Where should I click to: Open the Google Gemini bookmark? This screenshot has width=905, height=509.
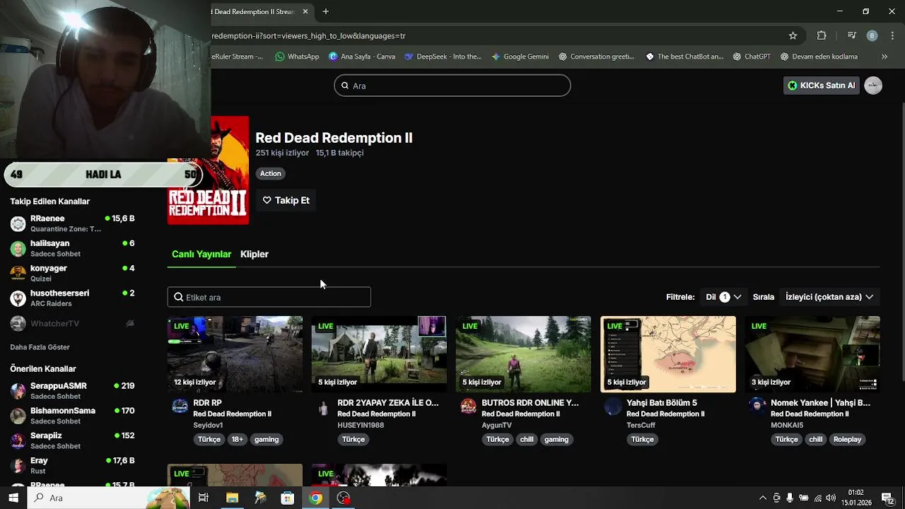[x=520, y=57]
